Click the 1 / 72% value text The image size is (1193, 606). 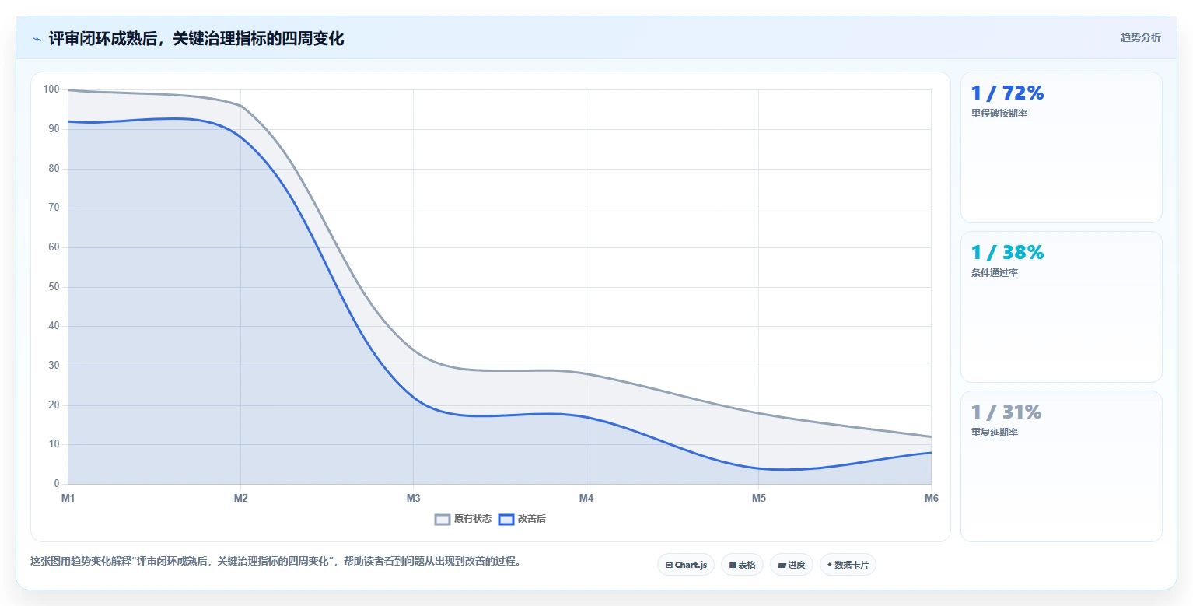(x=1007, y=93)
